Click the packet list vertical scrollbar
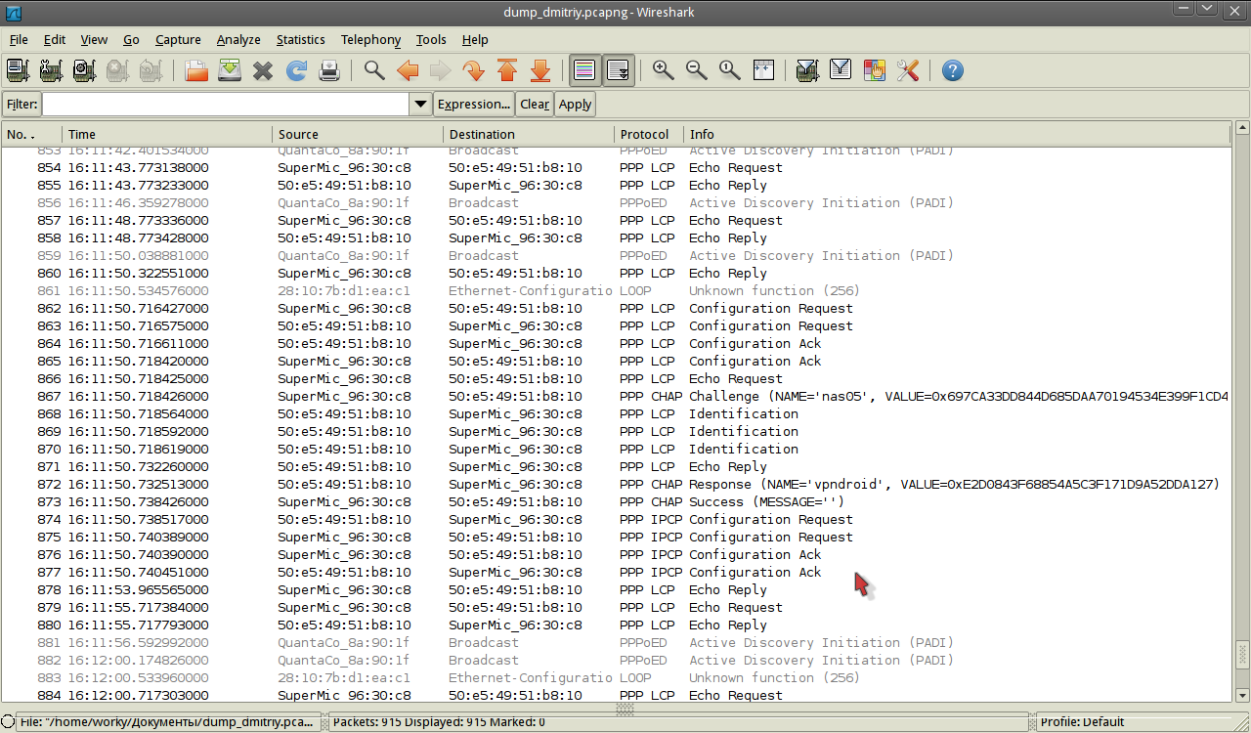 click(1242, 410)
